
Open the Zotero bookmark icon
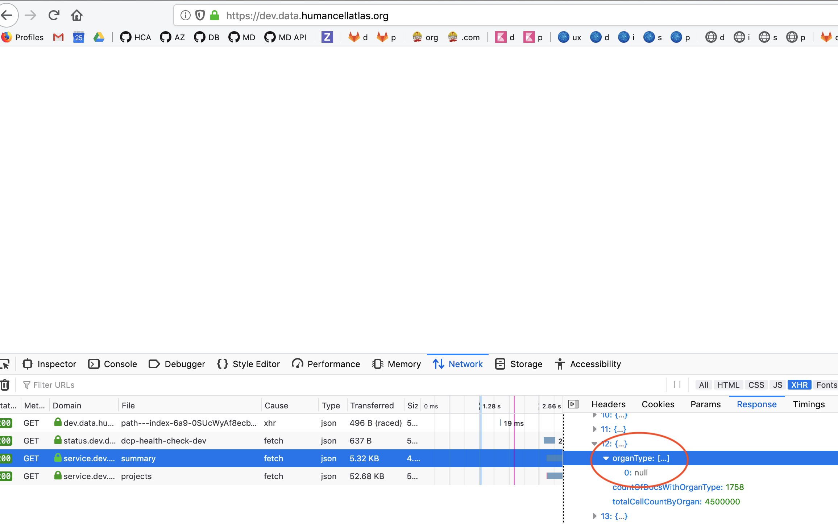327,37
